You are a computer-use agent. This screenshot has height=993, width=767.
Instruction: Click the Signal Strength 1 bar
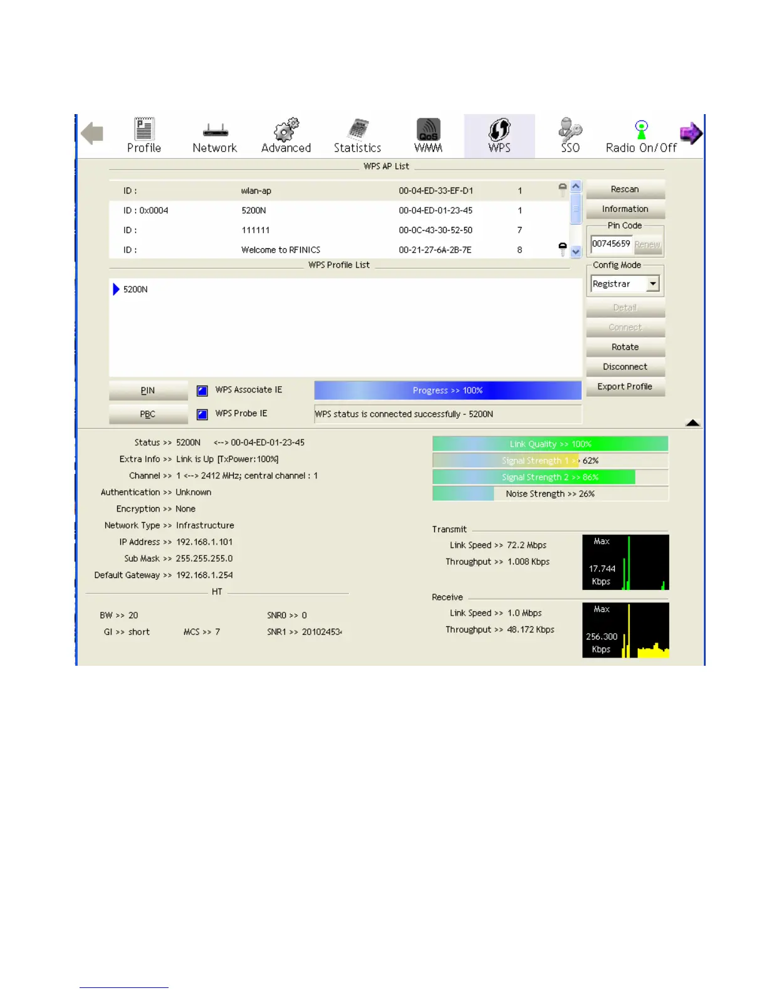[550, 461]
